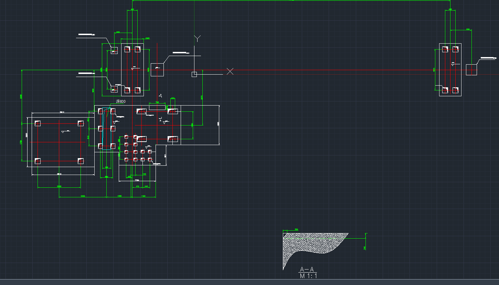Viewport: 499px width, 285px height.
Task: Select lower-right anchor bolt box of left foundation
Action: click(81, 161)
